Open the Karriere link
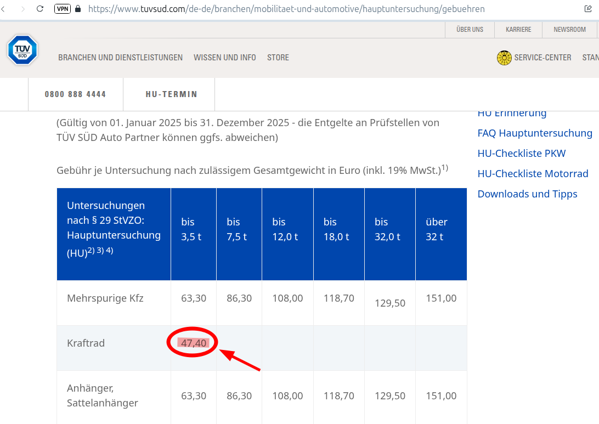 (x=518, y=30)
